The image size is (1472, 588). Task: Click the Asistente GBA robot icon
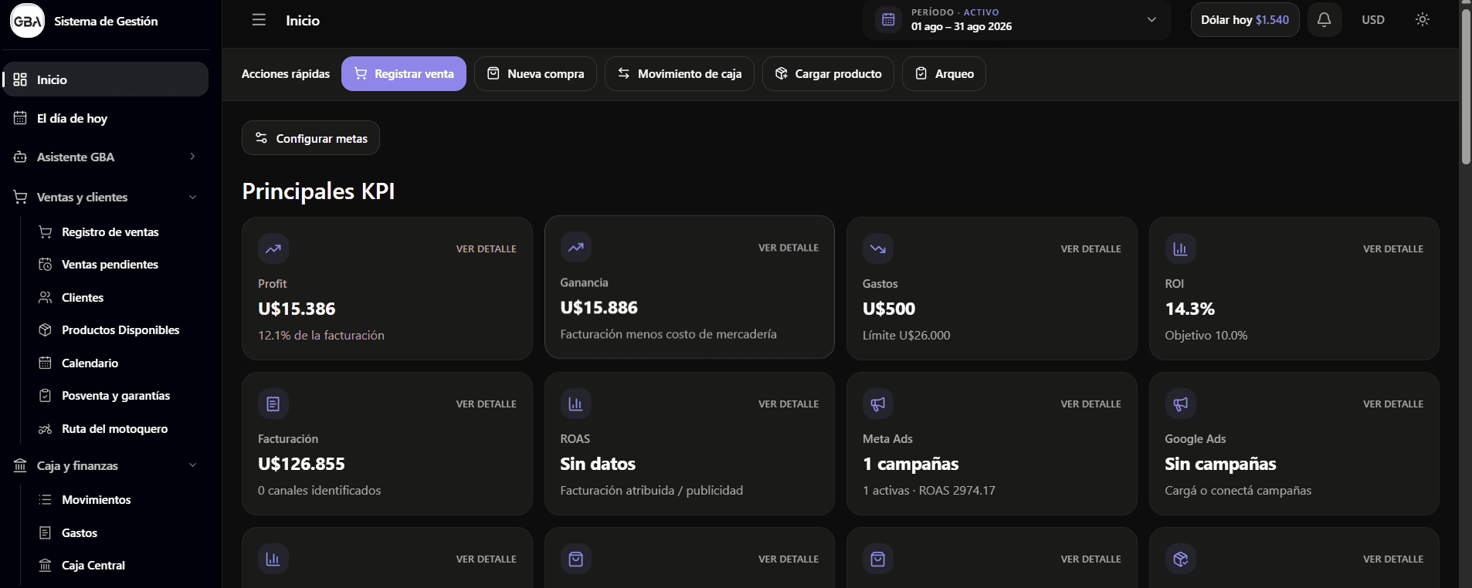pyautogui.click(x=20, y=157)
